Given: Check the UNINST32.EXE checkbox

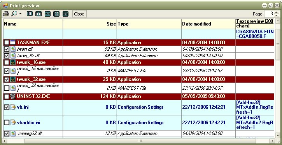Looking at the screenshot, I should pos(7,97).
